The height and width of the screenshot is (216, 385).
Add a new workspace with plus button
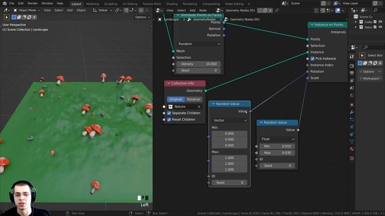pos(248,4)
